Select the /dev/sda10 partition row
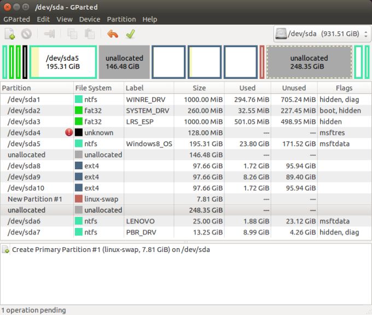 (186, 188)
